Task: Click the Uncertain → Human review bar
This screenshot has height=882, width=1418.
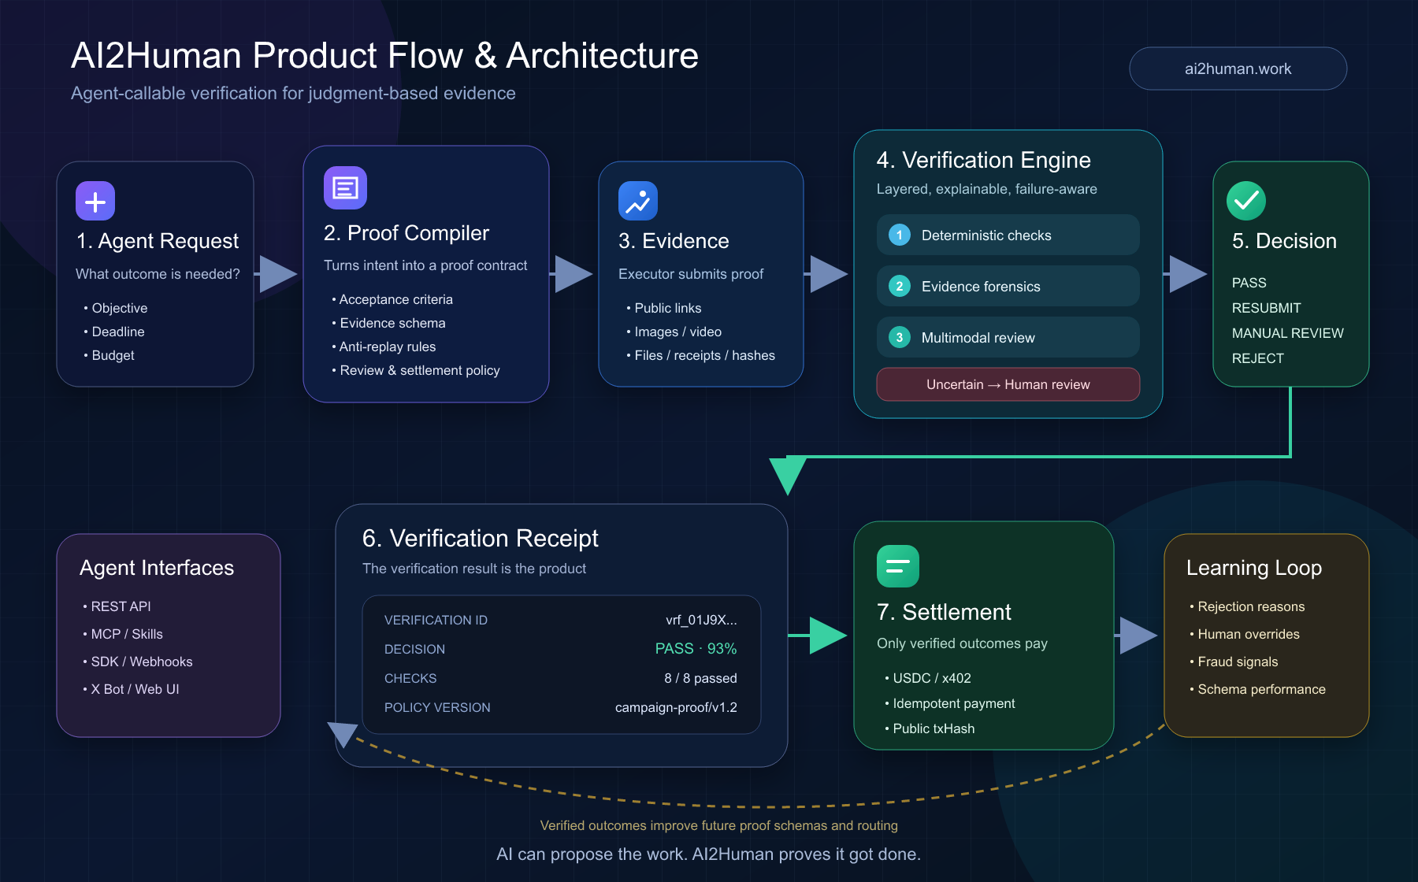Action: 1008,384
